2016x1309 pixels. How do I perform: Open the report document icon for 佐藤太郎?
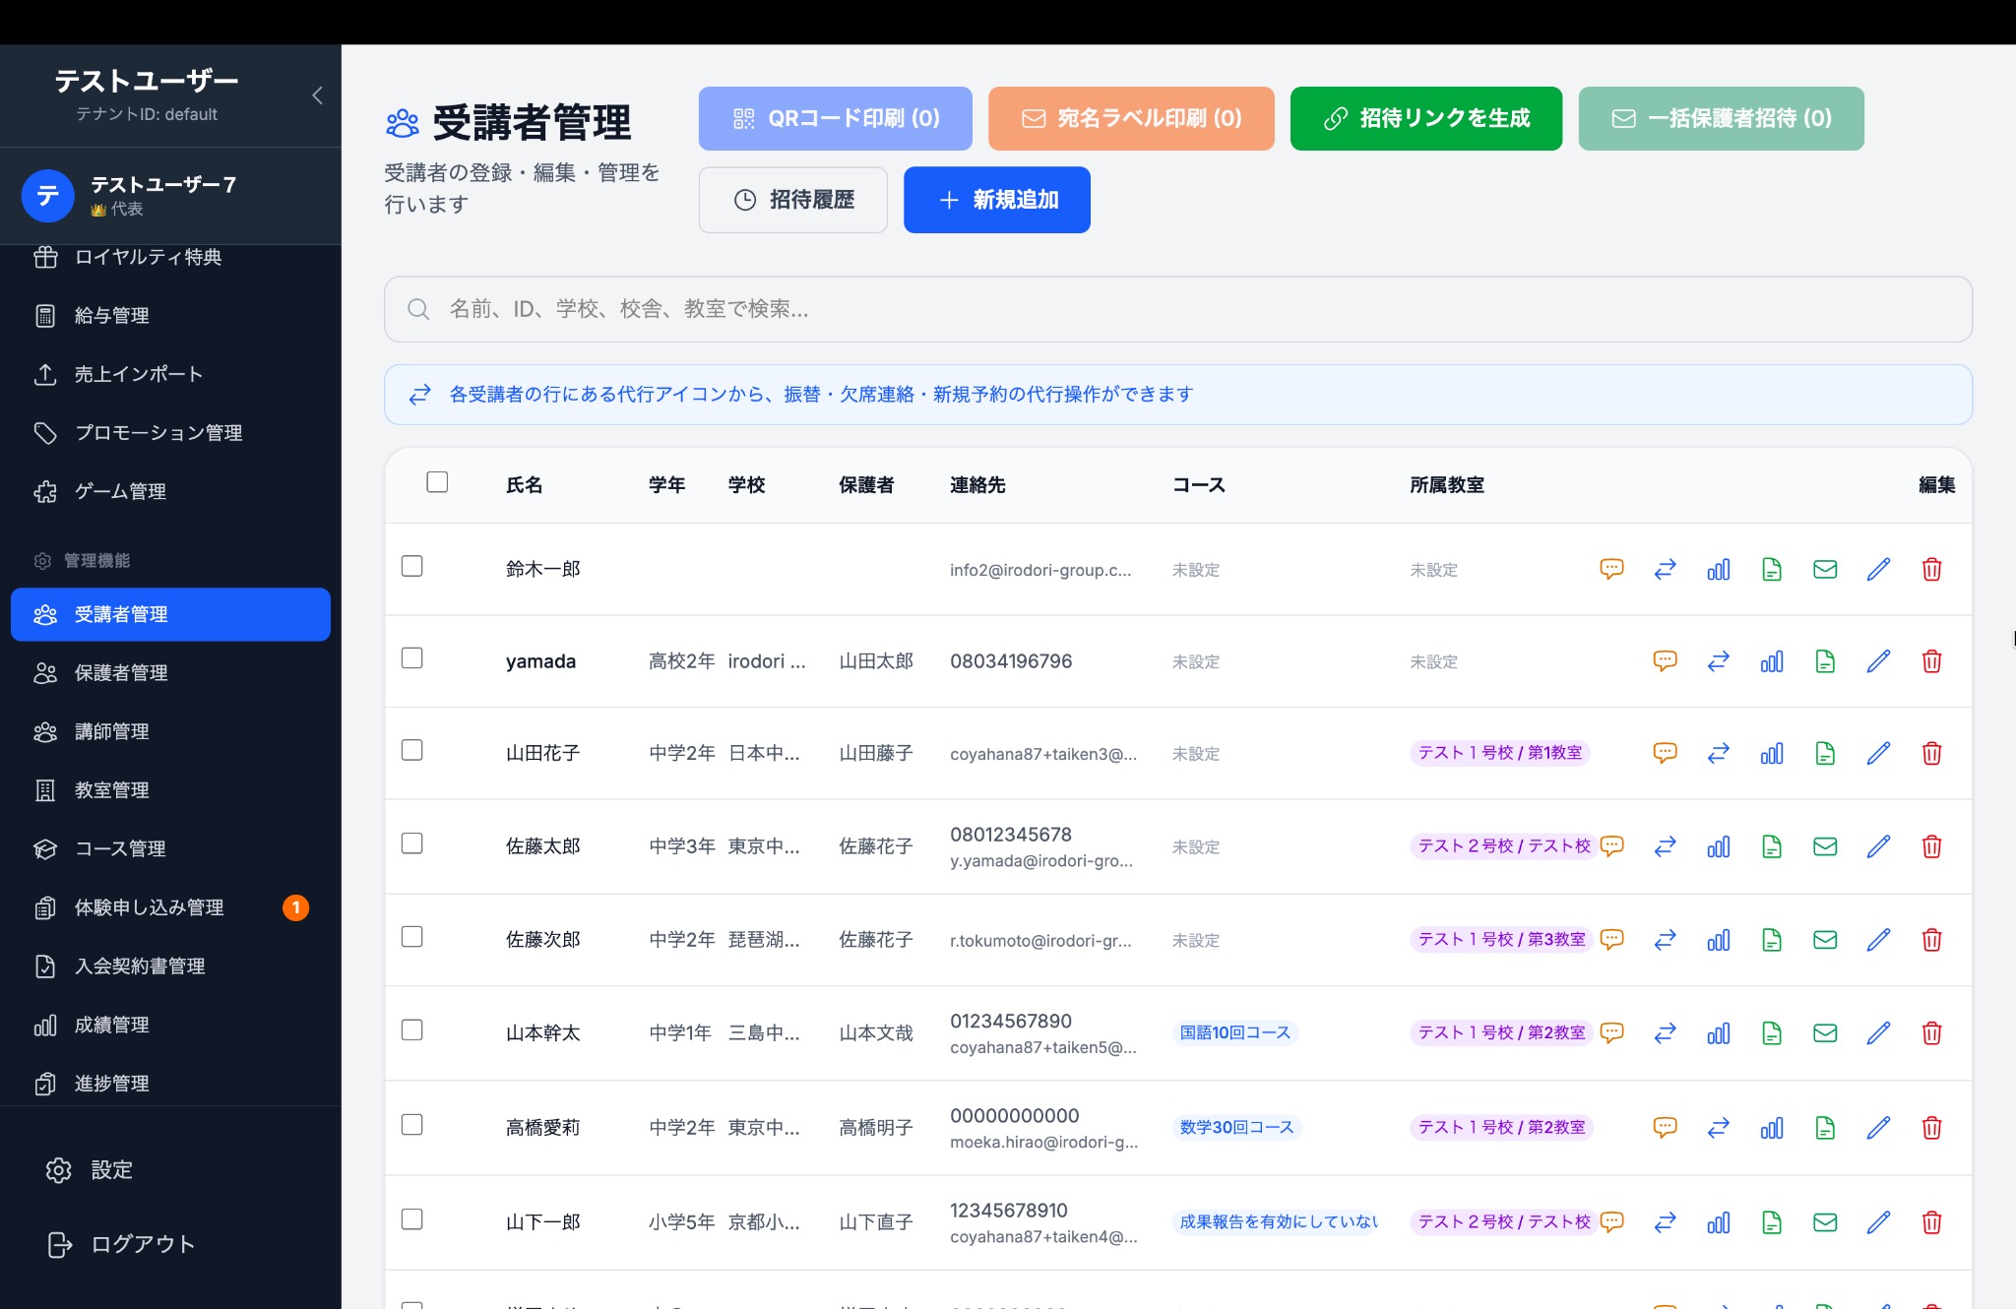[1772, 846]
